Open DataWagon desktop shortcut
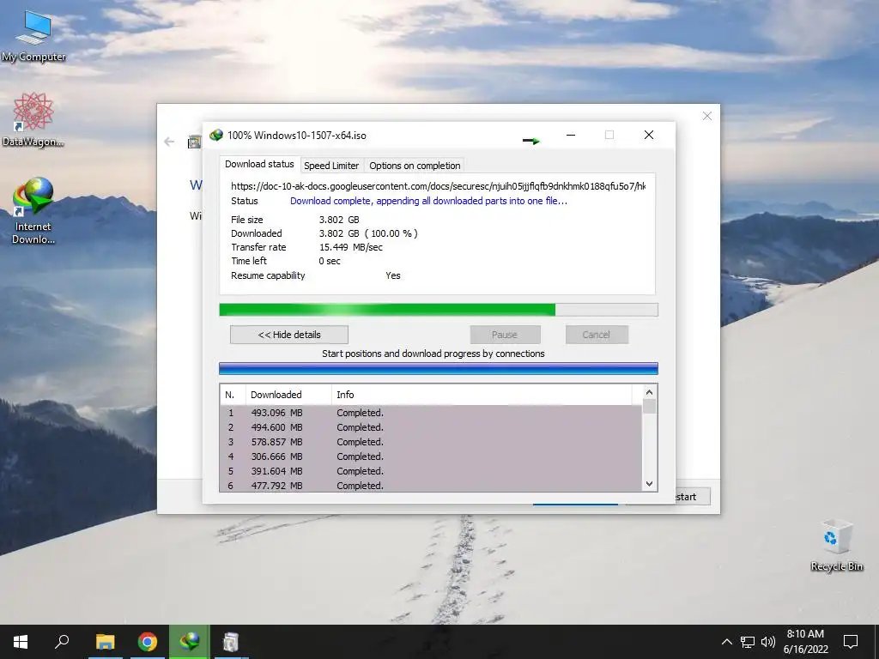Image resolution: width=879 pixels, height=659 pixels. tap(33, 118)
